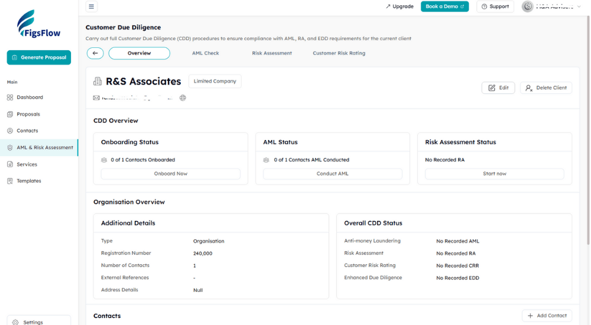Image resolution: width=591 pixels, height=325 pixels.
Task: Click the Settings gear icon
Action: click(15, 323)
